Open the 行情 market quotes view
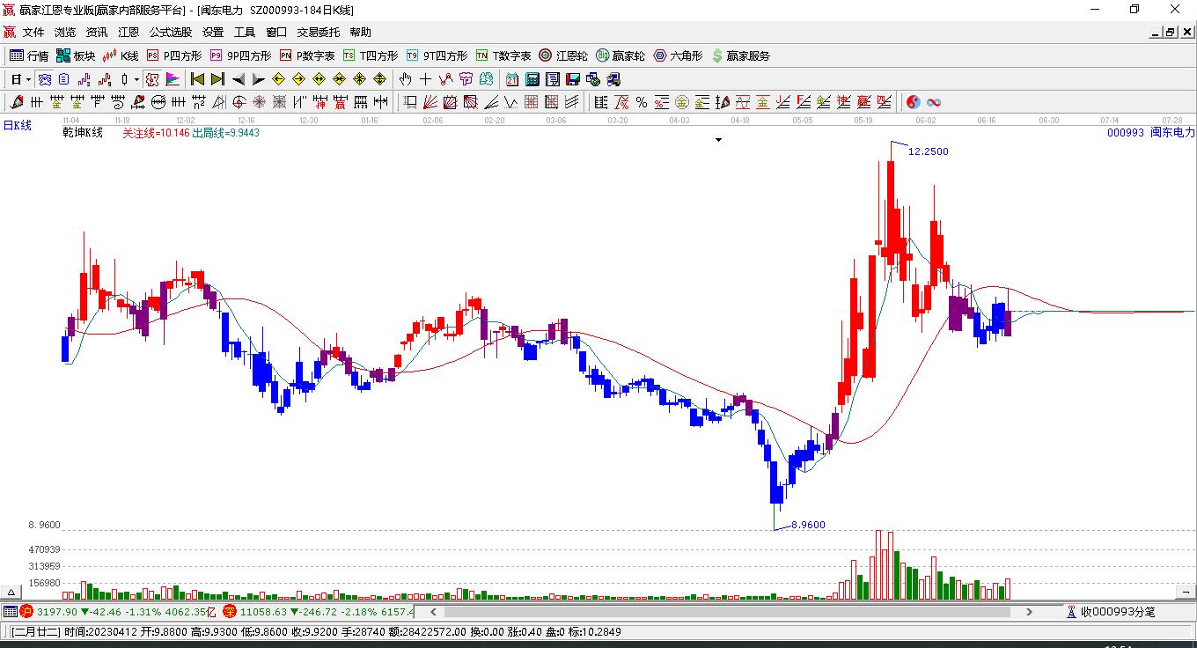Viewport: 1197px width, 648px height. [29, 55]
